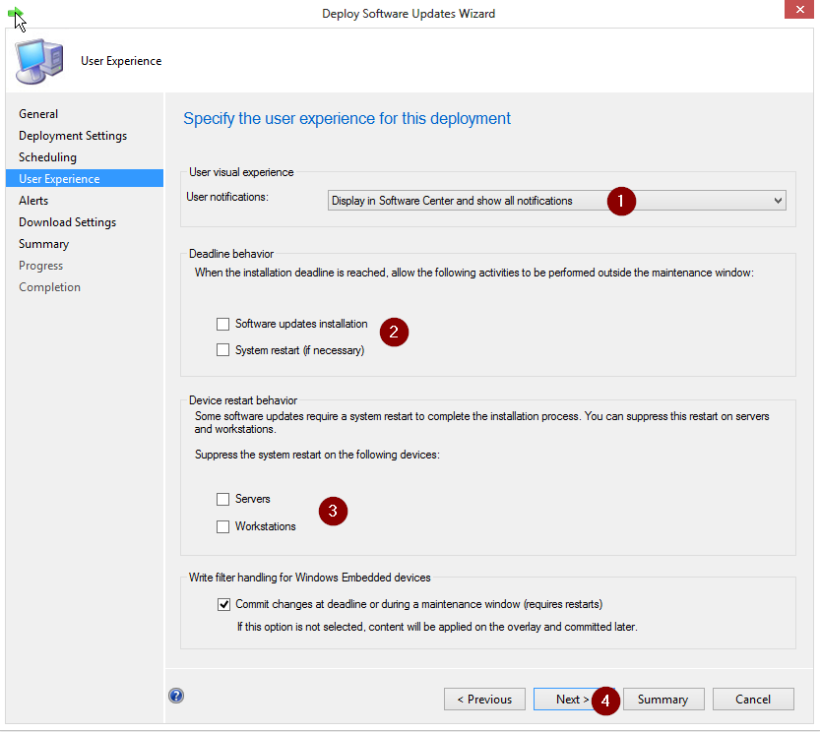820x732 pixels.
Task: Select the Progress step in sidebar
Action: [40, 266]
